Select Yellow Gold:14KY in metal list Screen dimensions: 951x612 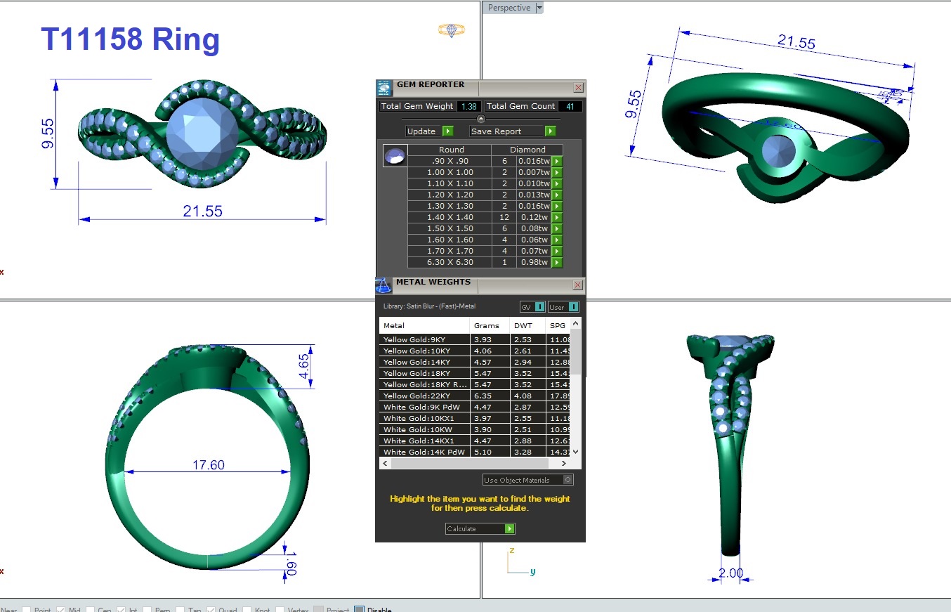(x=424, y=362)
